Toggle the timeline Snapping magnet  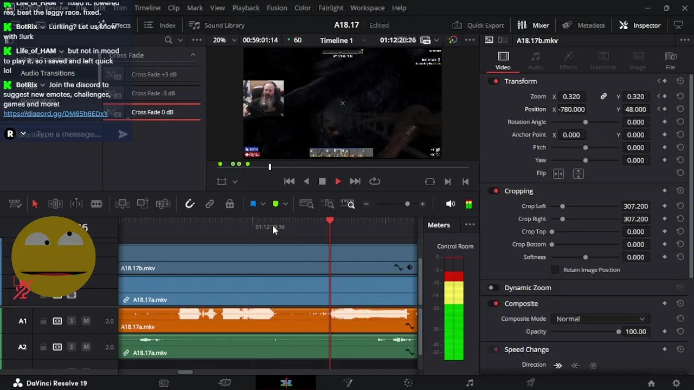[190, 204]
